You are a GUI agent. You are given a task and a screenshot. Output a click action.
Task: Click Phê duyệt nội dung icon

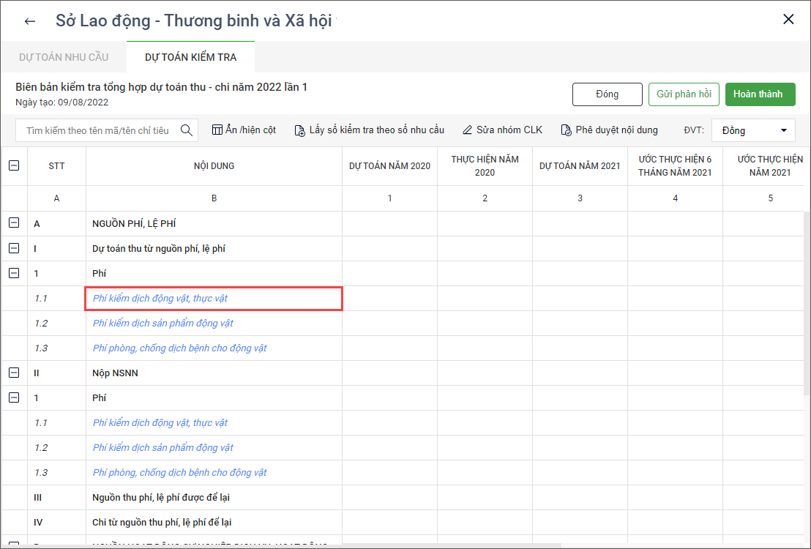tap(566, 130)
